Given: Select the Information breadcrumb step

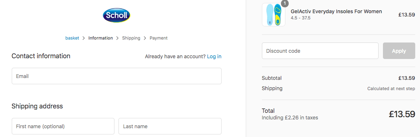Looking at the screenshot, I should (x=101, y=38).
